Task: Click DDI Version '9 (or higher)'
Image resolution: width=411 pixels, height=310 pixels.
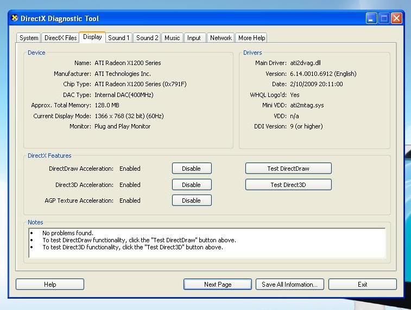Action: click(x=306, y=127)
